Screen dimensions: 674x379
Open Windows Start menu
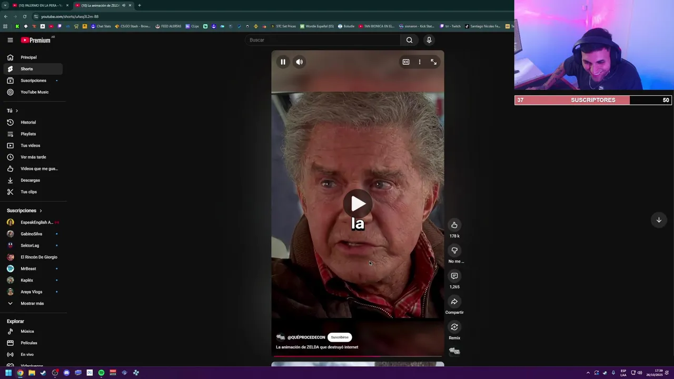tap(8, 373)
